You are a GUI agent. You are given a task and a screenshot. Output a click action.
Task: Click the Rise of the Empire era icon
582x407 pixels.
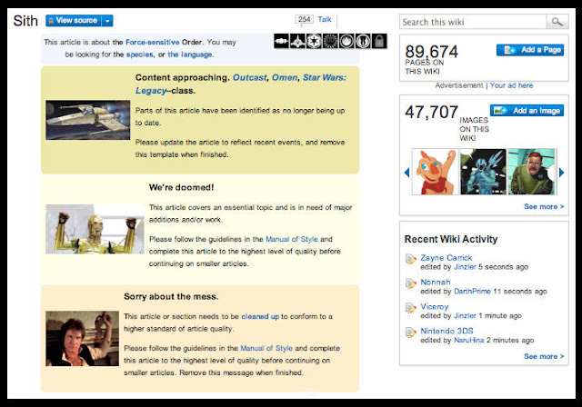297,41
